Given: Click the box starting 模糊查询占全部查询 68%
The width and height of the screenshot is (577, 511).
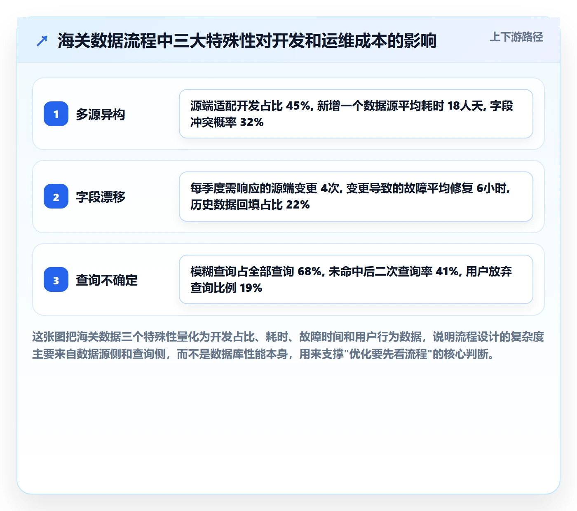Looking at the screenshot, I should [x=356, y=279].
